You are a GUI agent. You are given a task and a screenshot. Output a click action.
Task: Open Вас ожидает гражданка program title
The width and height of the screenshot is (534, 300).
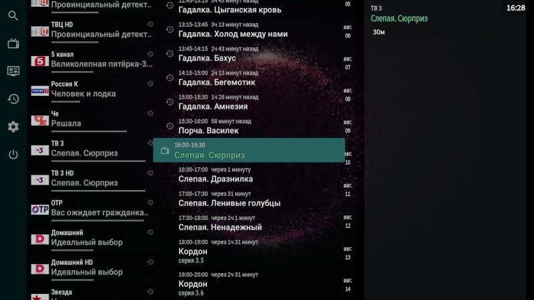point(99,213)
